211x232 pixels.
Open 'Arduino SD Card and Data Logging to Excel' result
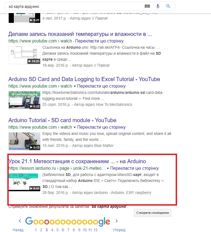84,79
